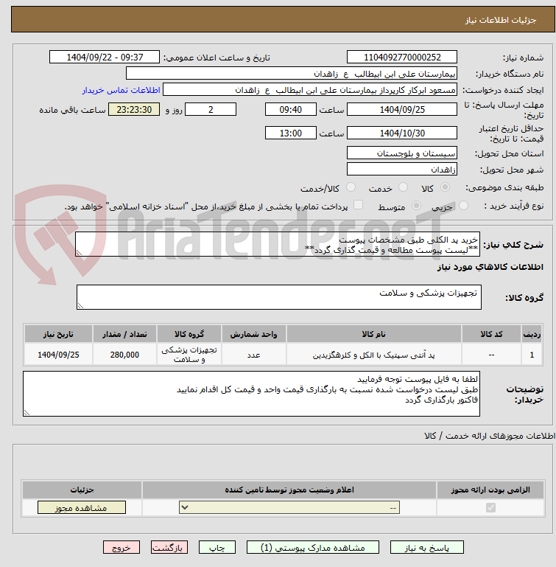Click the deadline time field 09:40
Screen dimensions: 556x567
(x=290, y=110)
